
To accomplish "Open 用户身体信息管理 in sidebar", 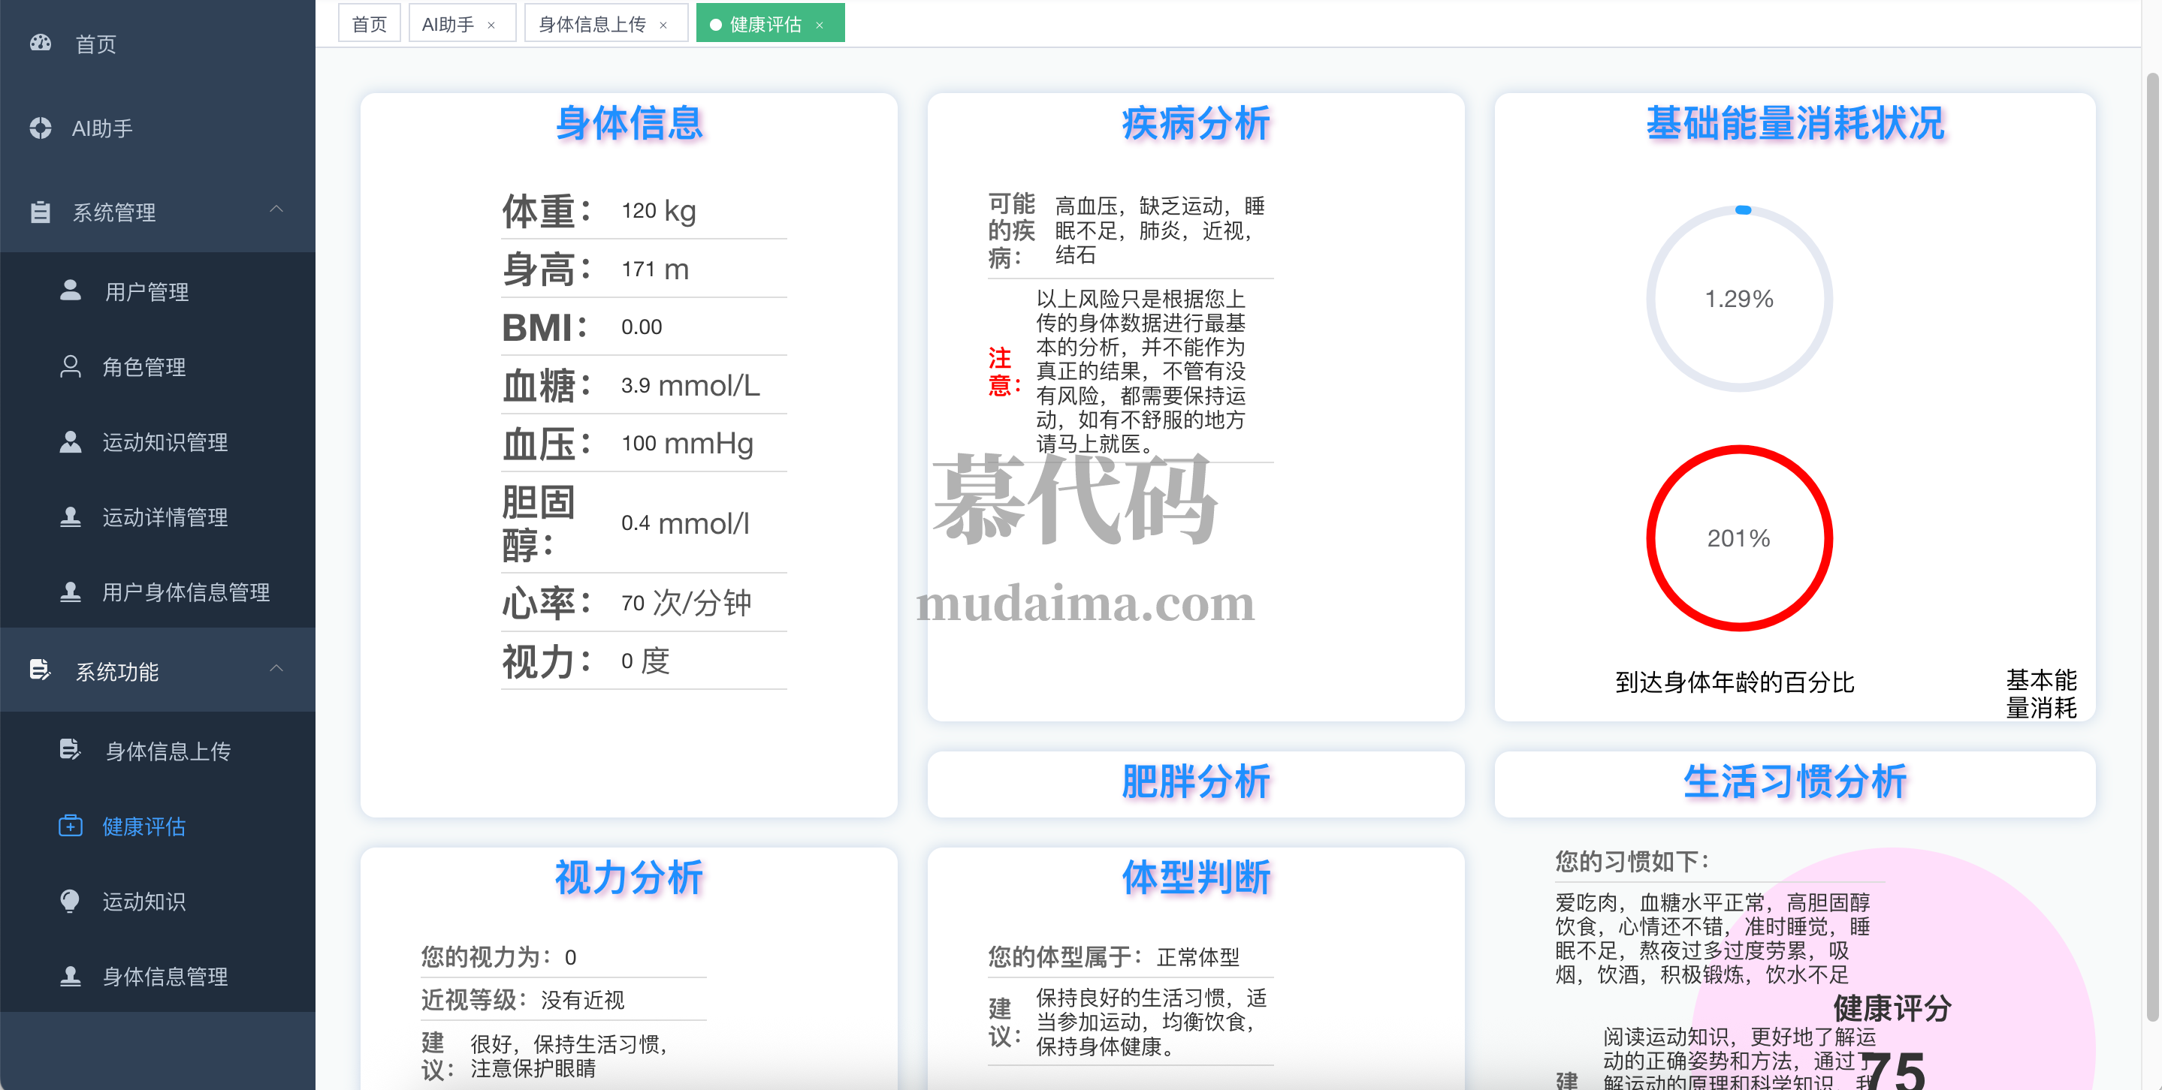I will click(186, 593).
